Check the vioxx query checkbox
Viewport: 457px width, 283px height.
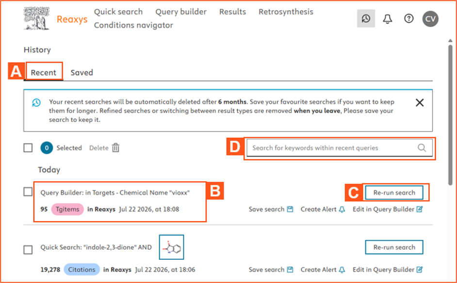click(28, 192)
